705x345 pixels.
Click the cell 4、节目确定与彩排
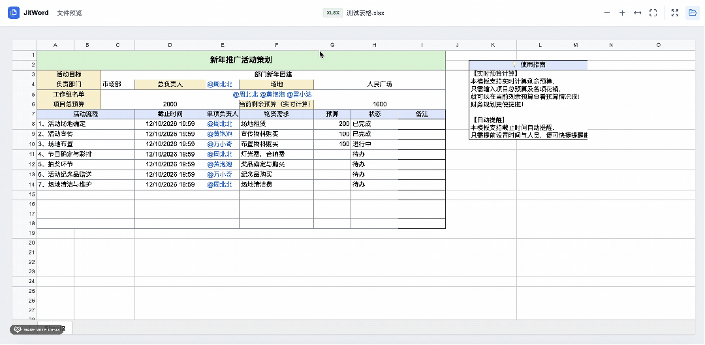click(86, 154)
